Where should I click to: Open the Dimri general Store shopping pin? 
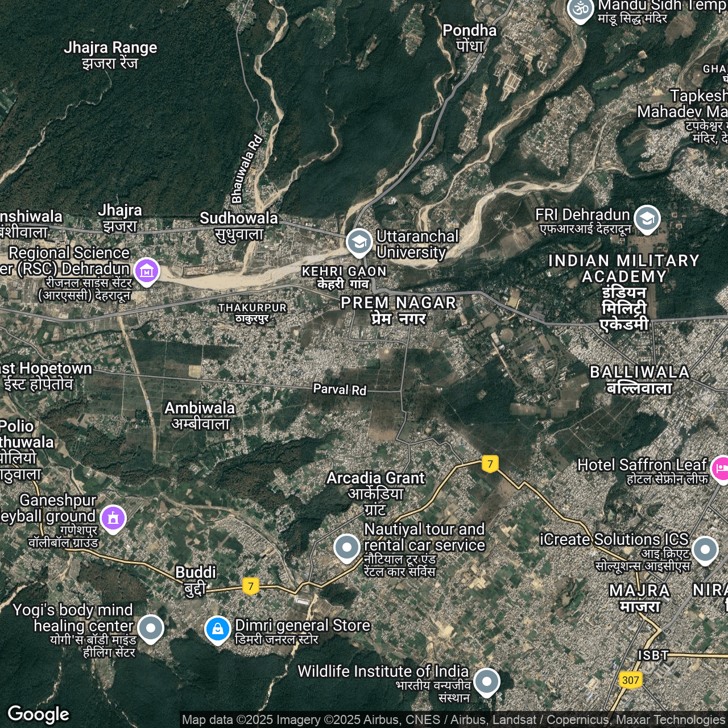[x=217, y=629]
